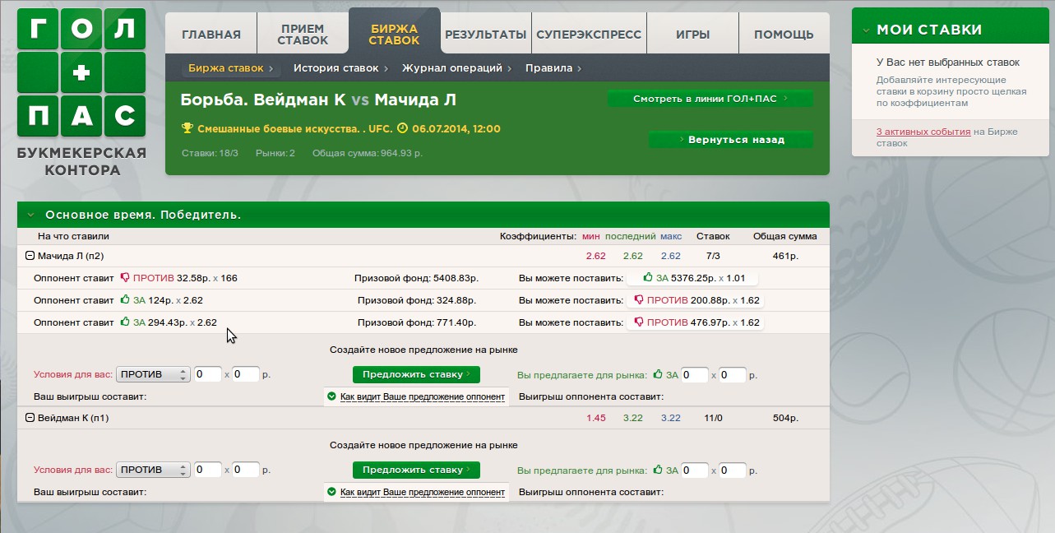Open the ГЛАВНАЯ tab
Image resolution: width=1055 pixels, height=533 pixels.
211,34
